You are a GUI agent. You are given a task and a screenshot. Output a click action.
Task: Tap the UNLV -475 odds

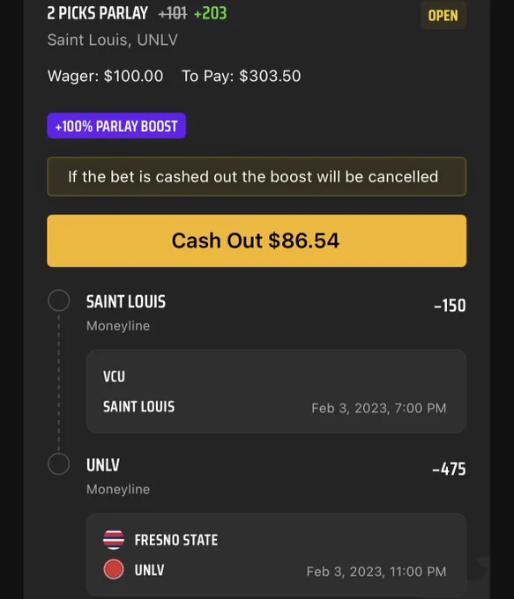coord(449,470)
